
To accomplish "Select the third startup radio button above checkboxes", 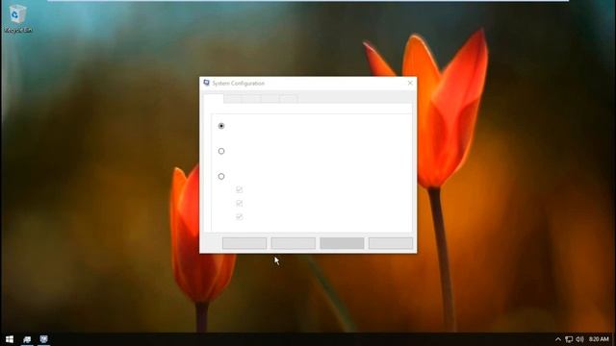I will point(221,177).
